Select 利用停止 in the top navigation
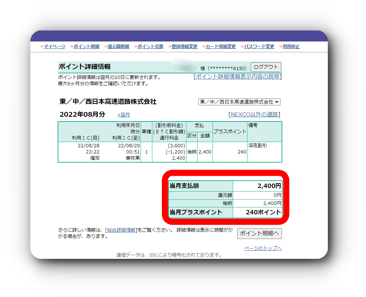This screenshot has width=366, height=297. coord(291,47)
